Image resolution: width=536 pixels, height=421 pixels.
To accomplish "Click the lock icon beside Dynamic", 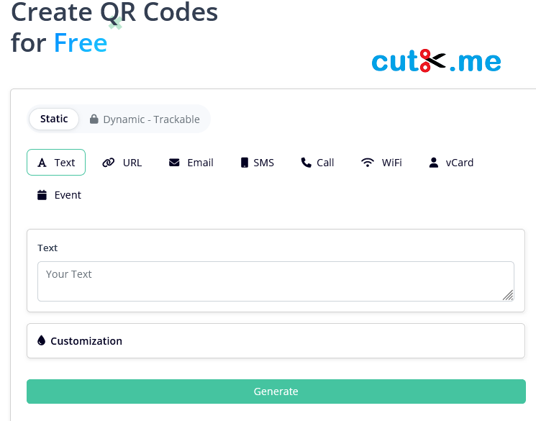I will click(94, 119).
